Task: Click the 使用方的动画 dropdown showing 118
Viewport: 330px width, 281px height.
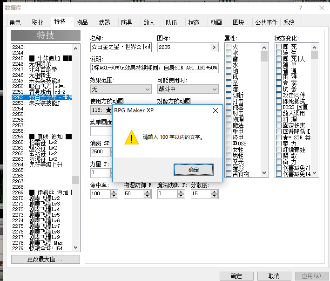Action: coord(101,110)
